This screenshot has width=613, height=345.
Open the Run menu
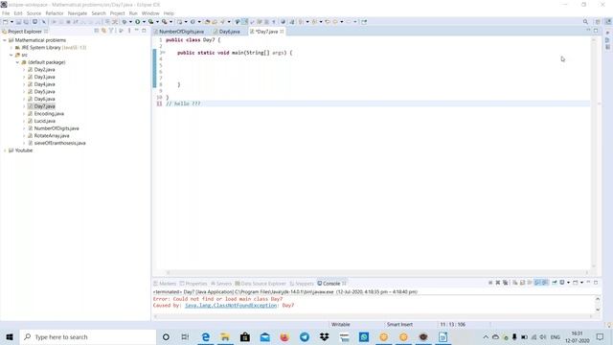pos(133,13)
